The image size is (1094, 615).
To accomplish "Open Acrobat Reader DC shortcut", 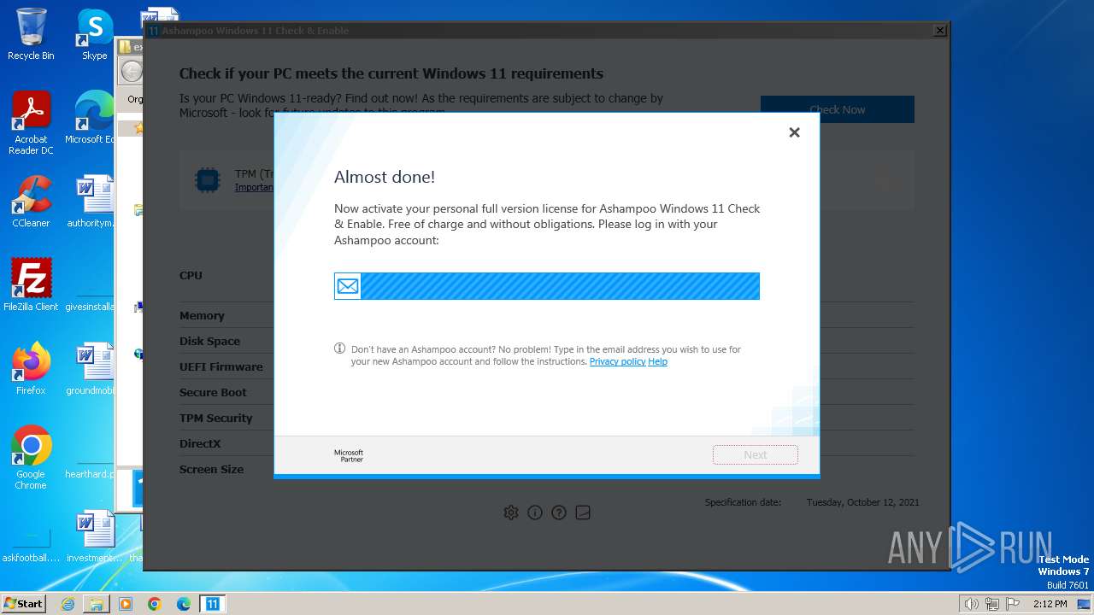I will [31, 122].
